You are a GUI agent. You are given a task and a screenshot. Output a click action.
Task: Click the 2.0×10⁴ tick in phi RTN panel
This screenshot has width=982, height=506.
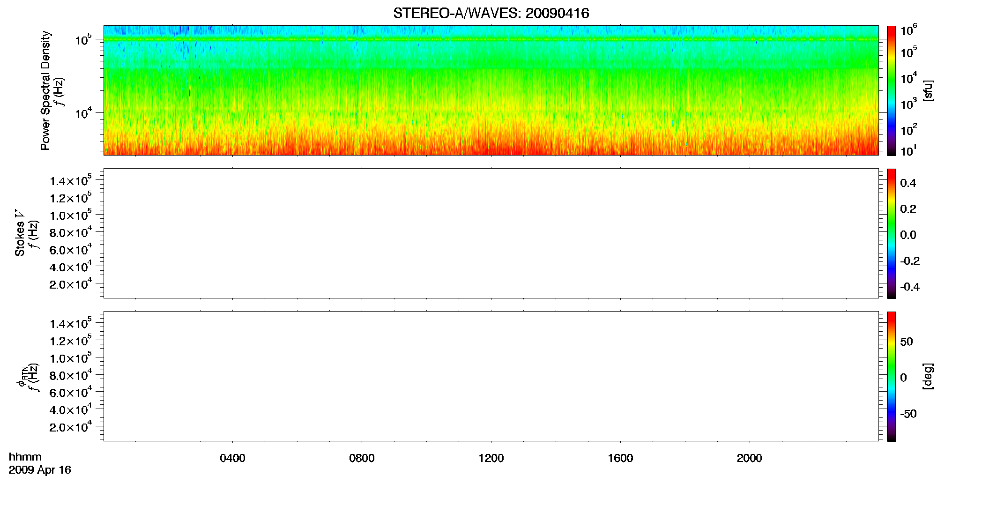pos(71,426)
